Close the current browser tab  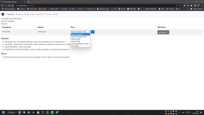click(x=25, y=2)
